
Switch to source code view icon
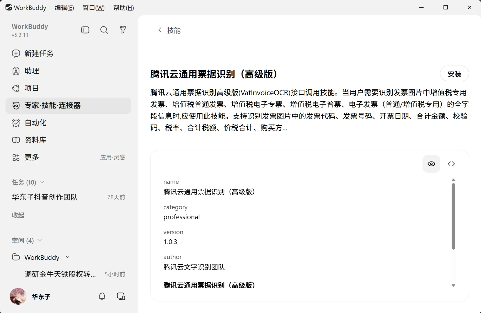[x=451, y=164]
